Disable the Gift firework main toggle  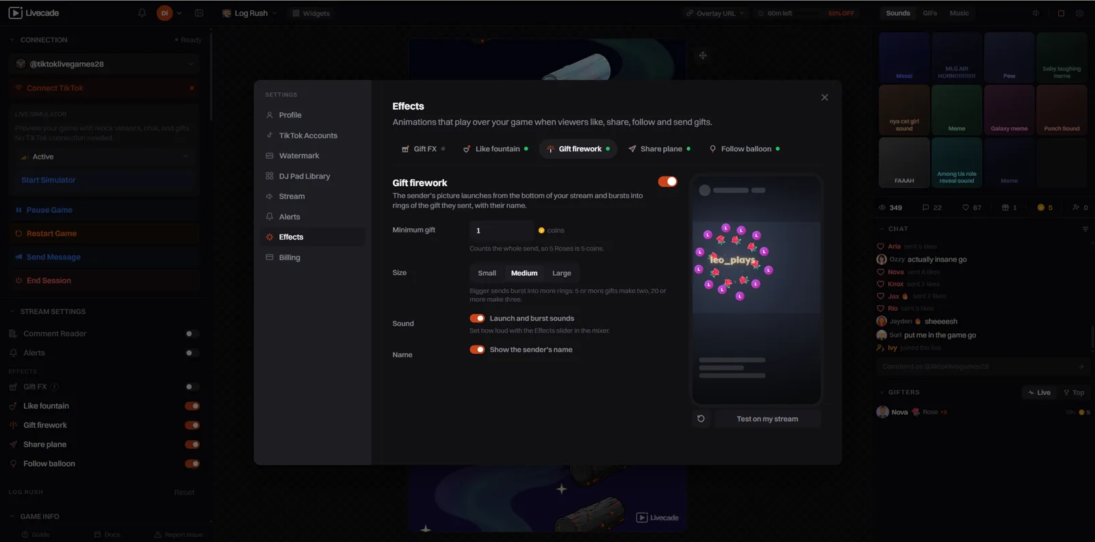coord(667,181)
